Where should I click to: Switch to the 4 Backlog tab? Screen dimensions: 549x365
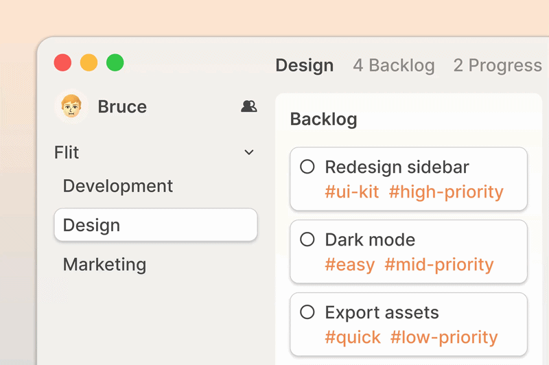pyautogui.click(x=393, y=65)
